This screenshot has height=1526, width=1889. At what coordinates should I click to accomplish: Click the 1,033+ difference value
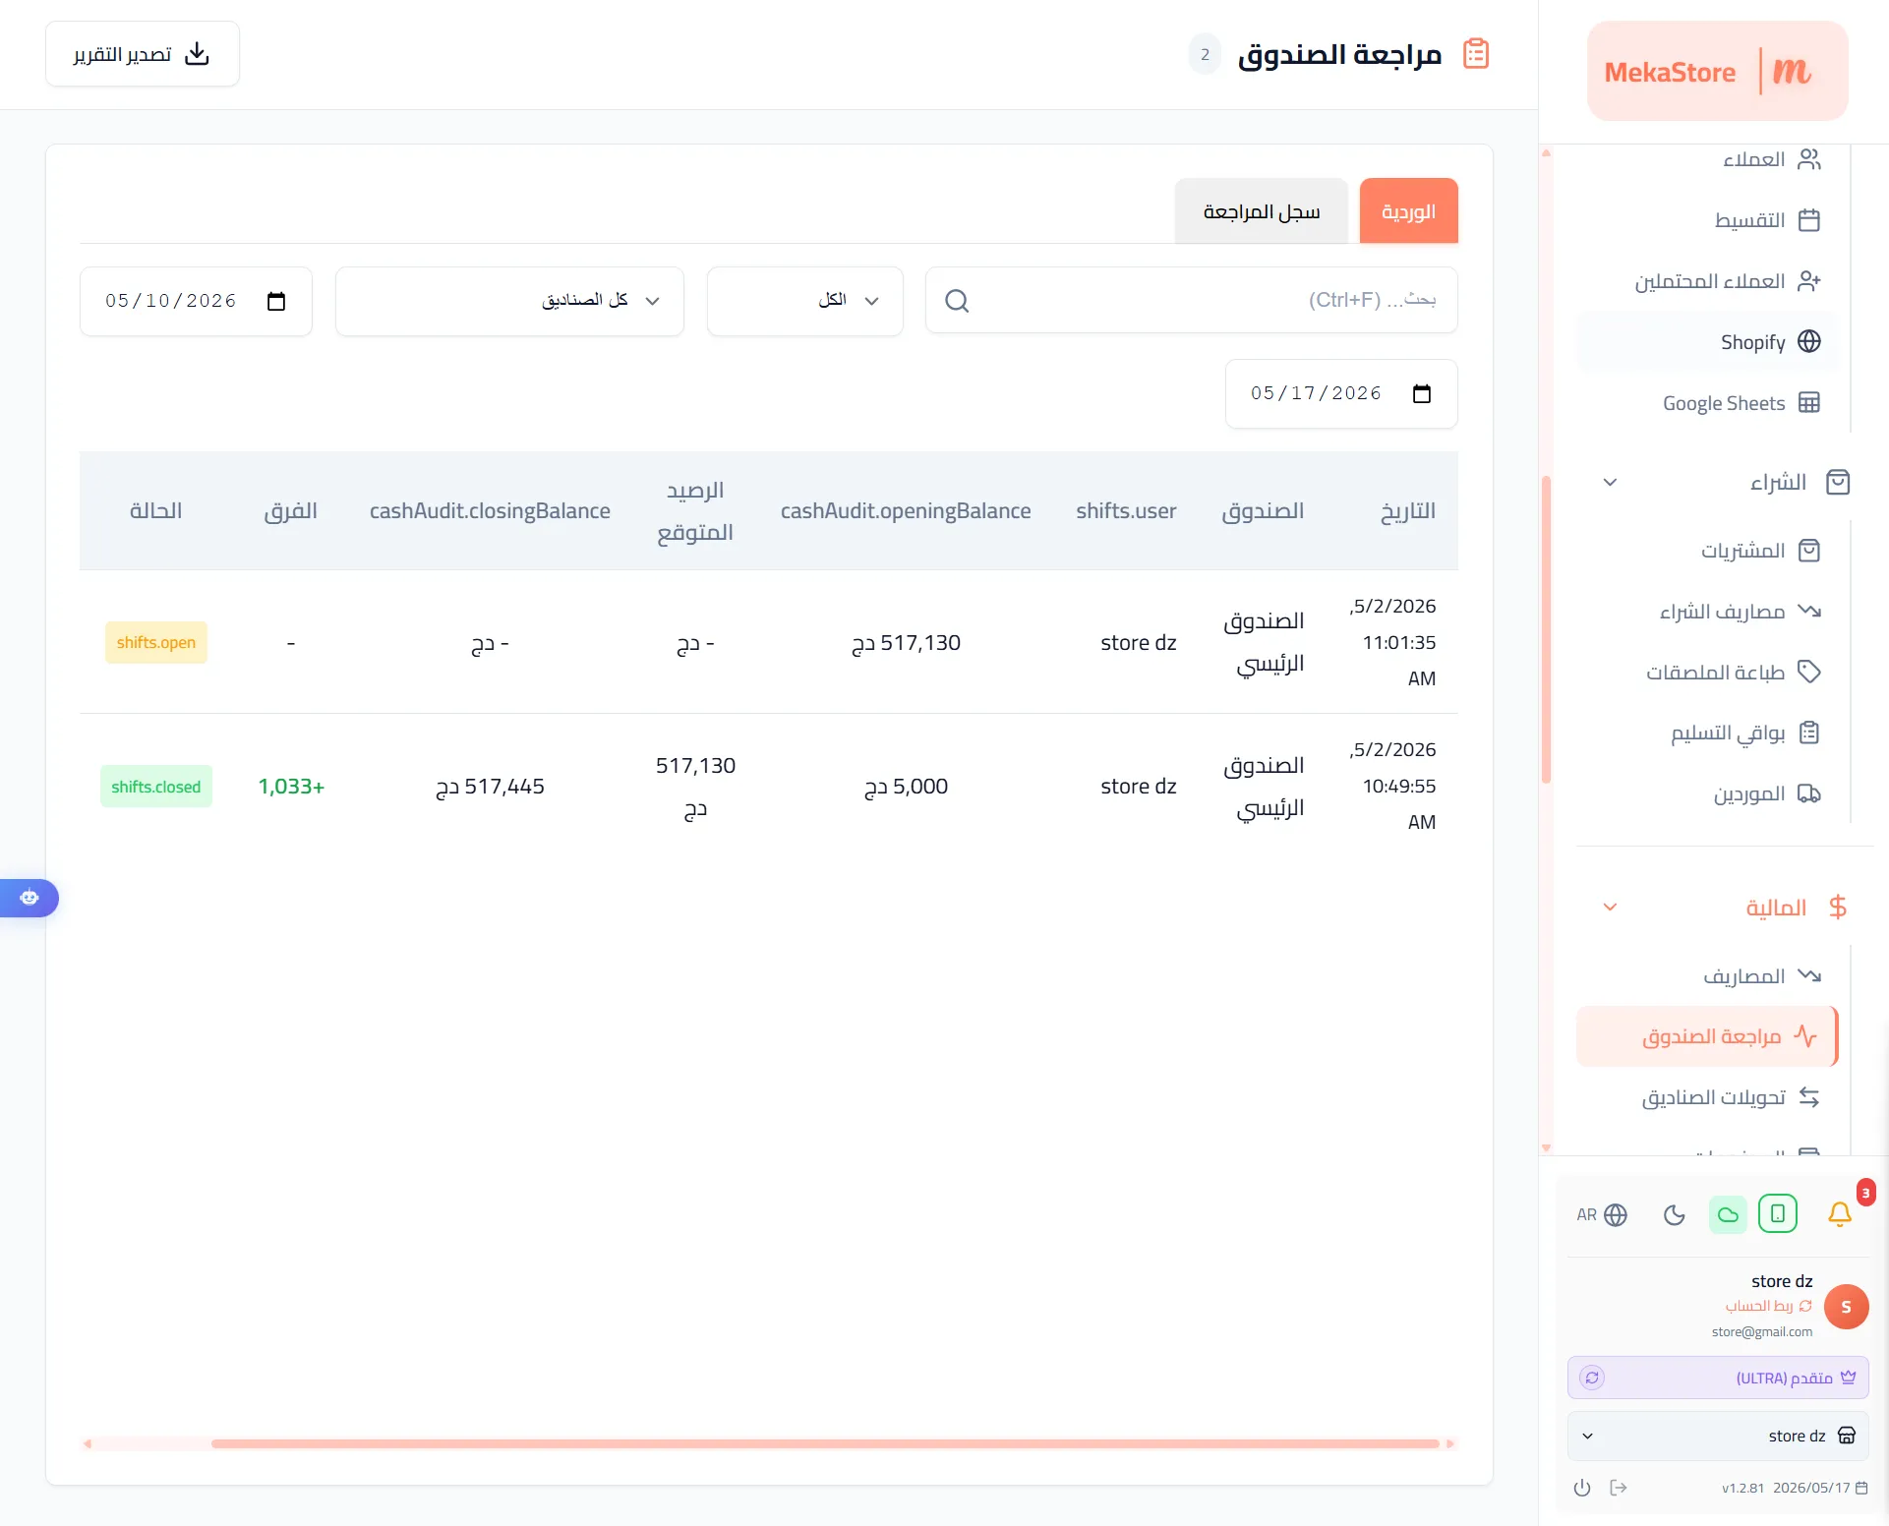(291, 787)
